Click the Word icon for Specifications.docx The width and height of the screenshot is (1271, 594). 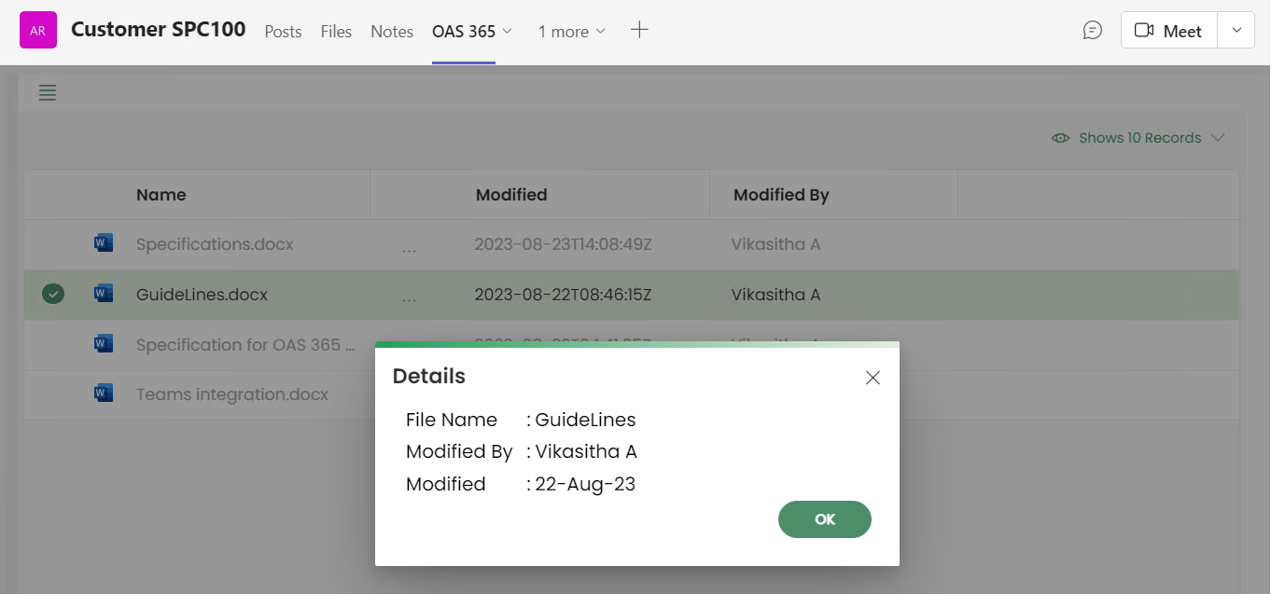click(104, 244)
